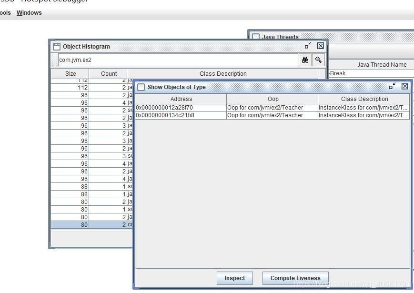Select address 0x00000000134c21b8
Viewport: 414px width, 293px height.
(181, 115)
